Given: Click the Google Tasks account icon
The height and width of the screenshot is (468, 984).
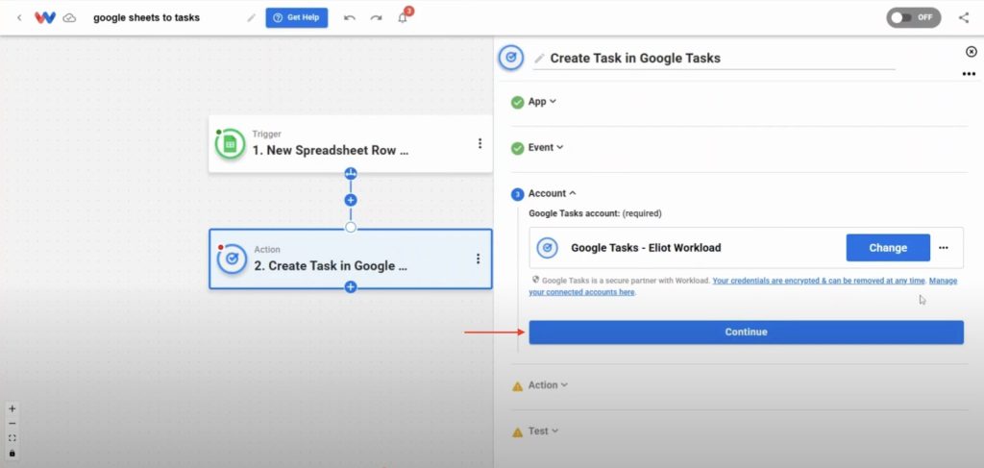Looking at the screenshot, I should (x=547, y=248).
